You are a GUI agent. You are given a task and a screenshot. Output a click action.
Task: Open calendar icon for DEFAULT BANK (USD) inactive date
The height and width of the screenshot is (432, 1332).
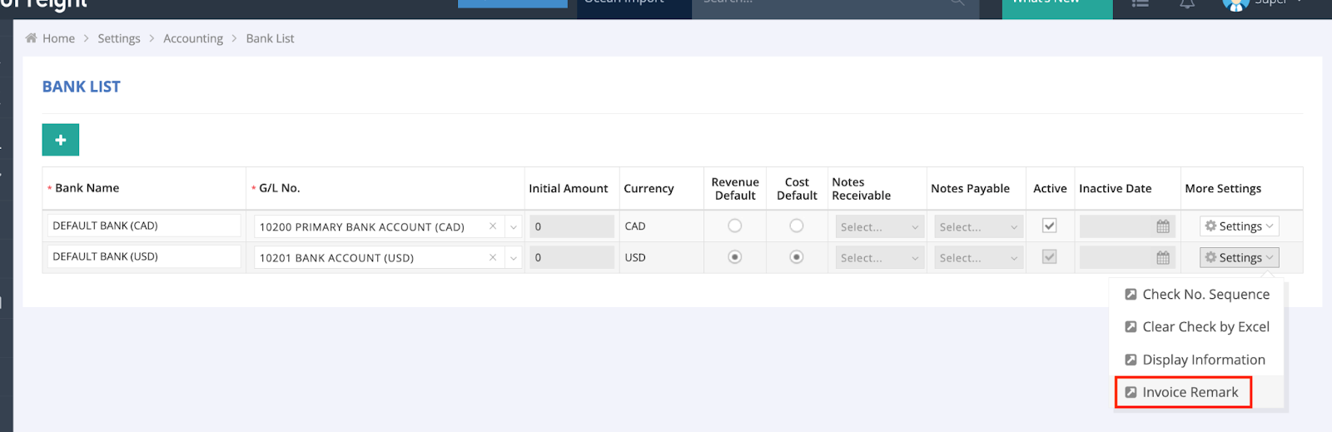[1163, 258]
